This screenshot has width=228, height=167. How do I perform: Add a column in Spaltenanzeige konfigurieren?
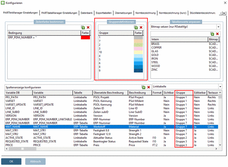[144, 87]
